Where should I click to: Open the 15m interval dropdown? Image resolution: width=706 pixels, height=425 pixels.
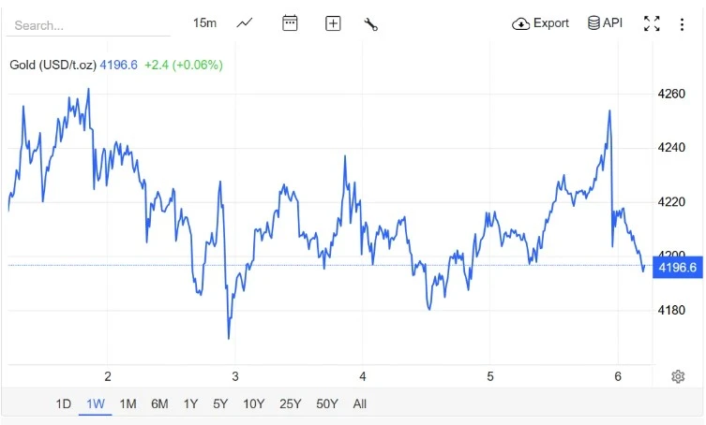pyautogui.click(x=204, y=22)
